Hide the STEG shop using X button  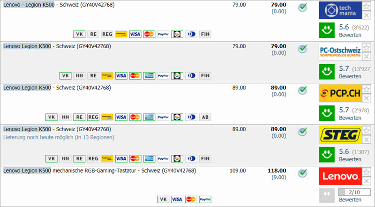point(367,139)
